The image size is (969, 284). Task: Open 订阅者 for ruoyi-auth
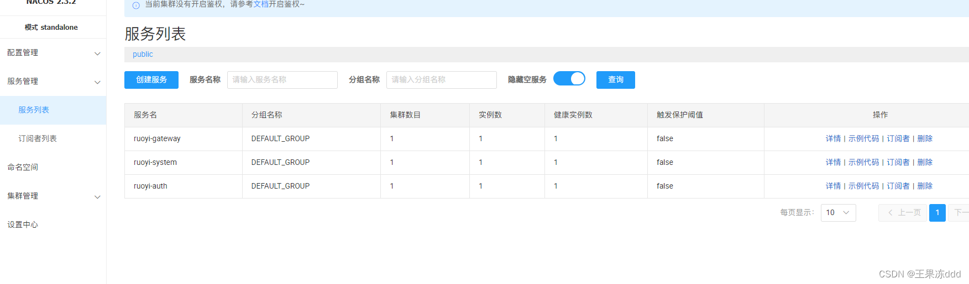click(898, 186)
